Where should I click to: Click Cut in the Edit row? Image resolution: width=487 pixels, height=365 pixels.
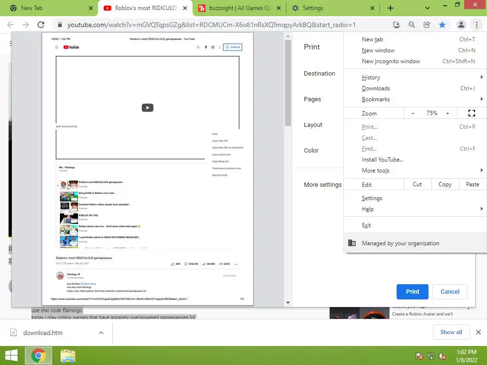point(417,184)
